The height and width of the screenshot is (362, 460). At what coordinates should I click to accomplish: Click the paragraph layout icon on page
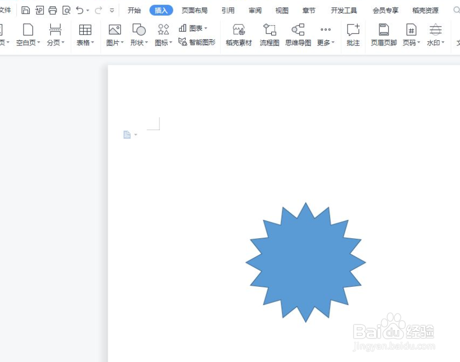(127, 135)
